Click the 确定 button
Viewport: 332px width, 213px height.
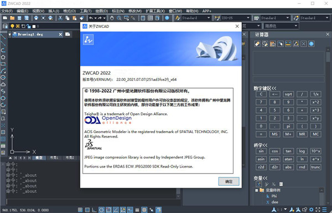(x=229, y=181)
